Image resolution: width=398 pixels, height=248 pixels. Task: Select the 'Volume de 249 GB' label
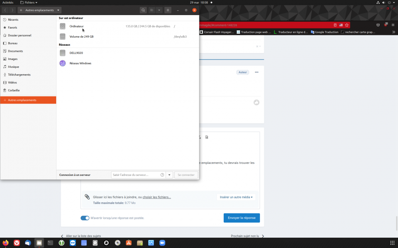click(x=82, y=37)
